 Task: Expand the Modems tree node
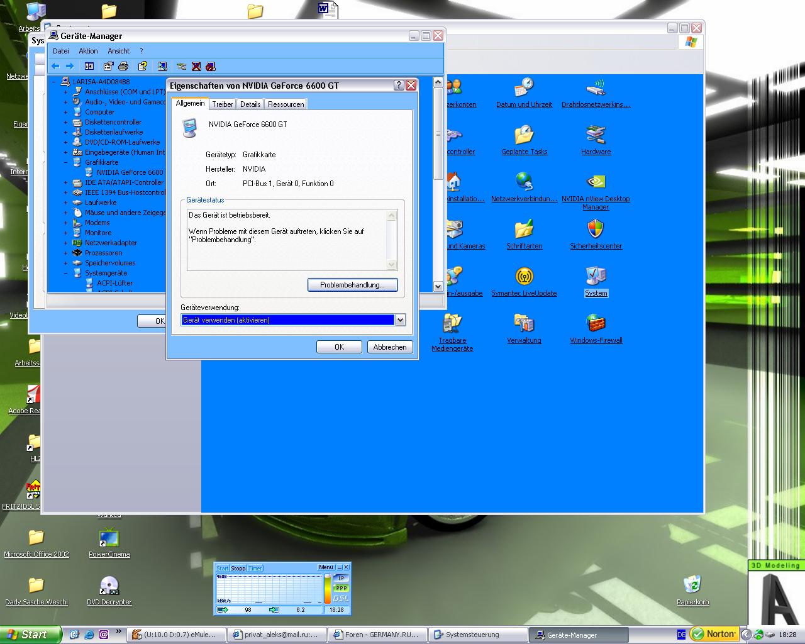pos(65,223)
